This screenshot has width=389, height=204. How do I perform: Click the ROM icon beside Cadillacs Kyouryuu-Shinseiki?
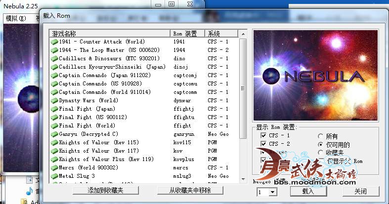(54, 67)
